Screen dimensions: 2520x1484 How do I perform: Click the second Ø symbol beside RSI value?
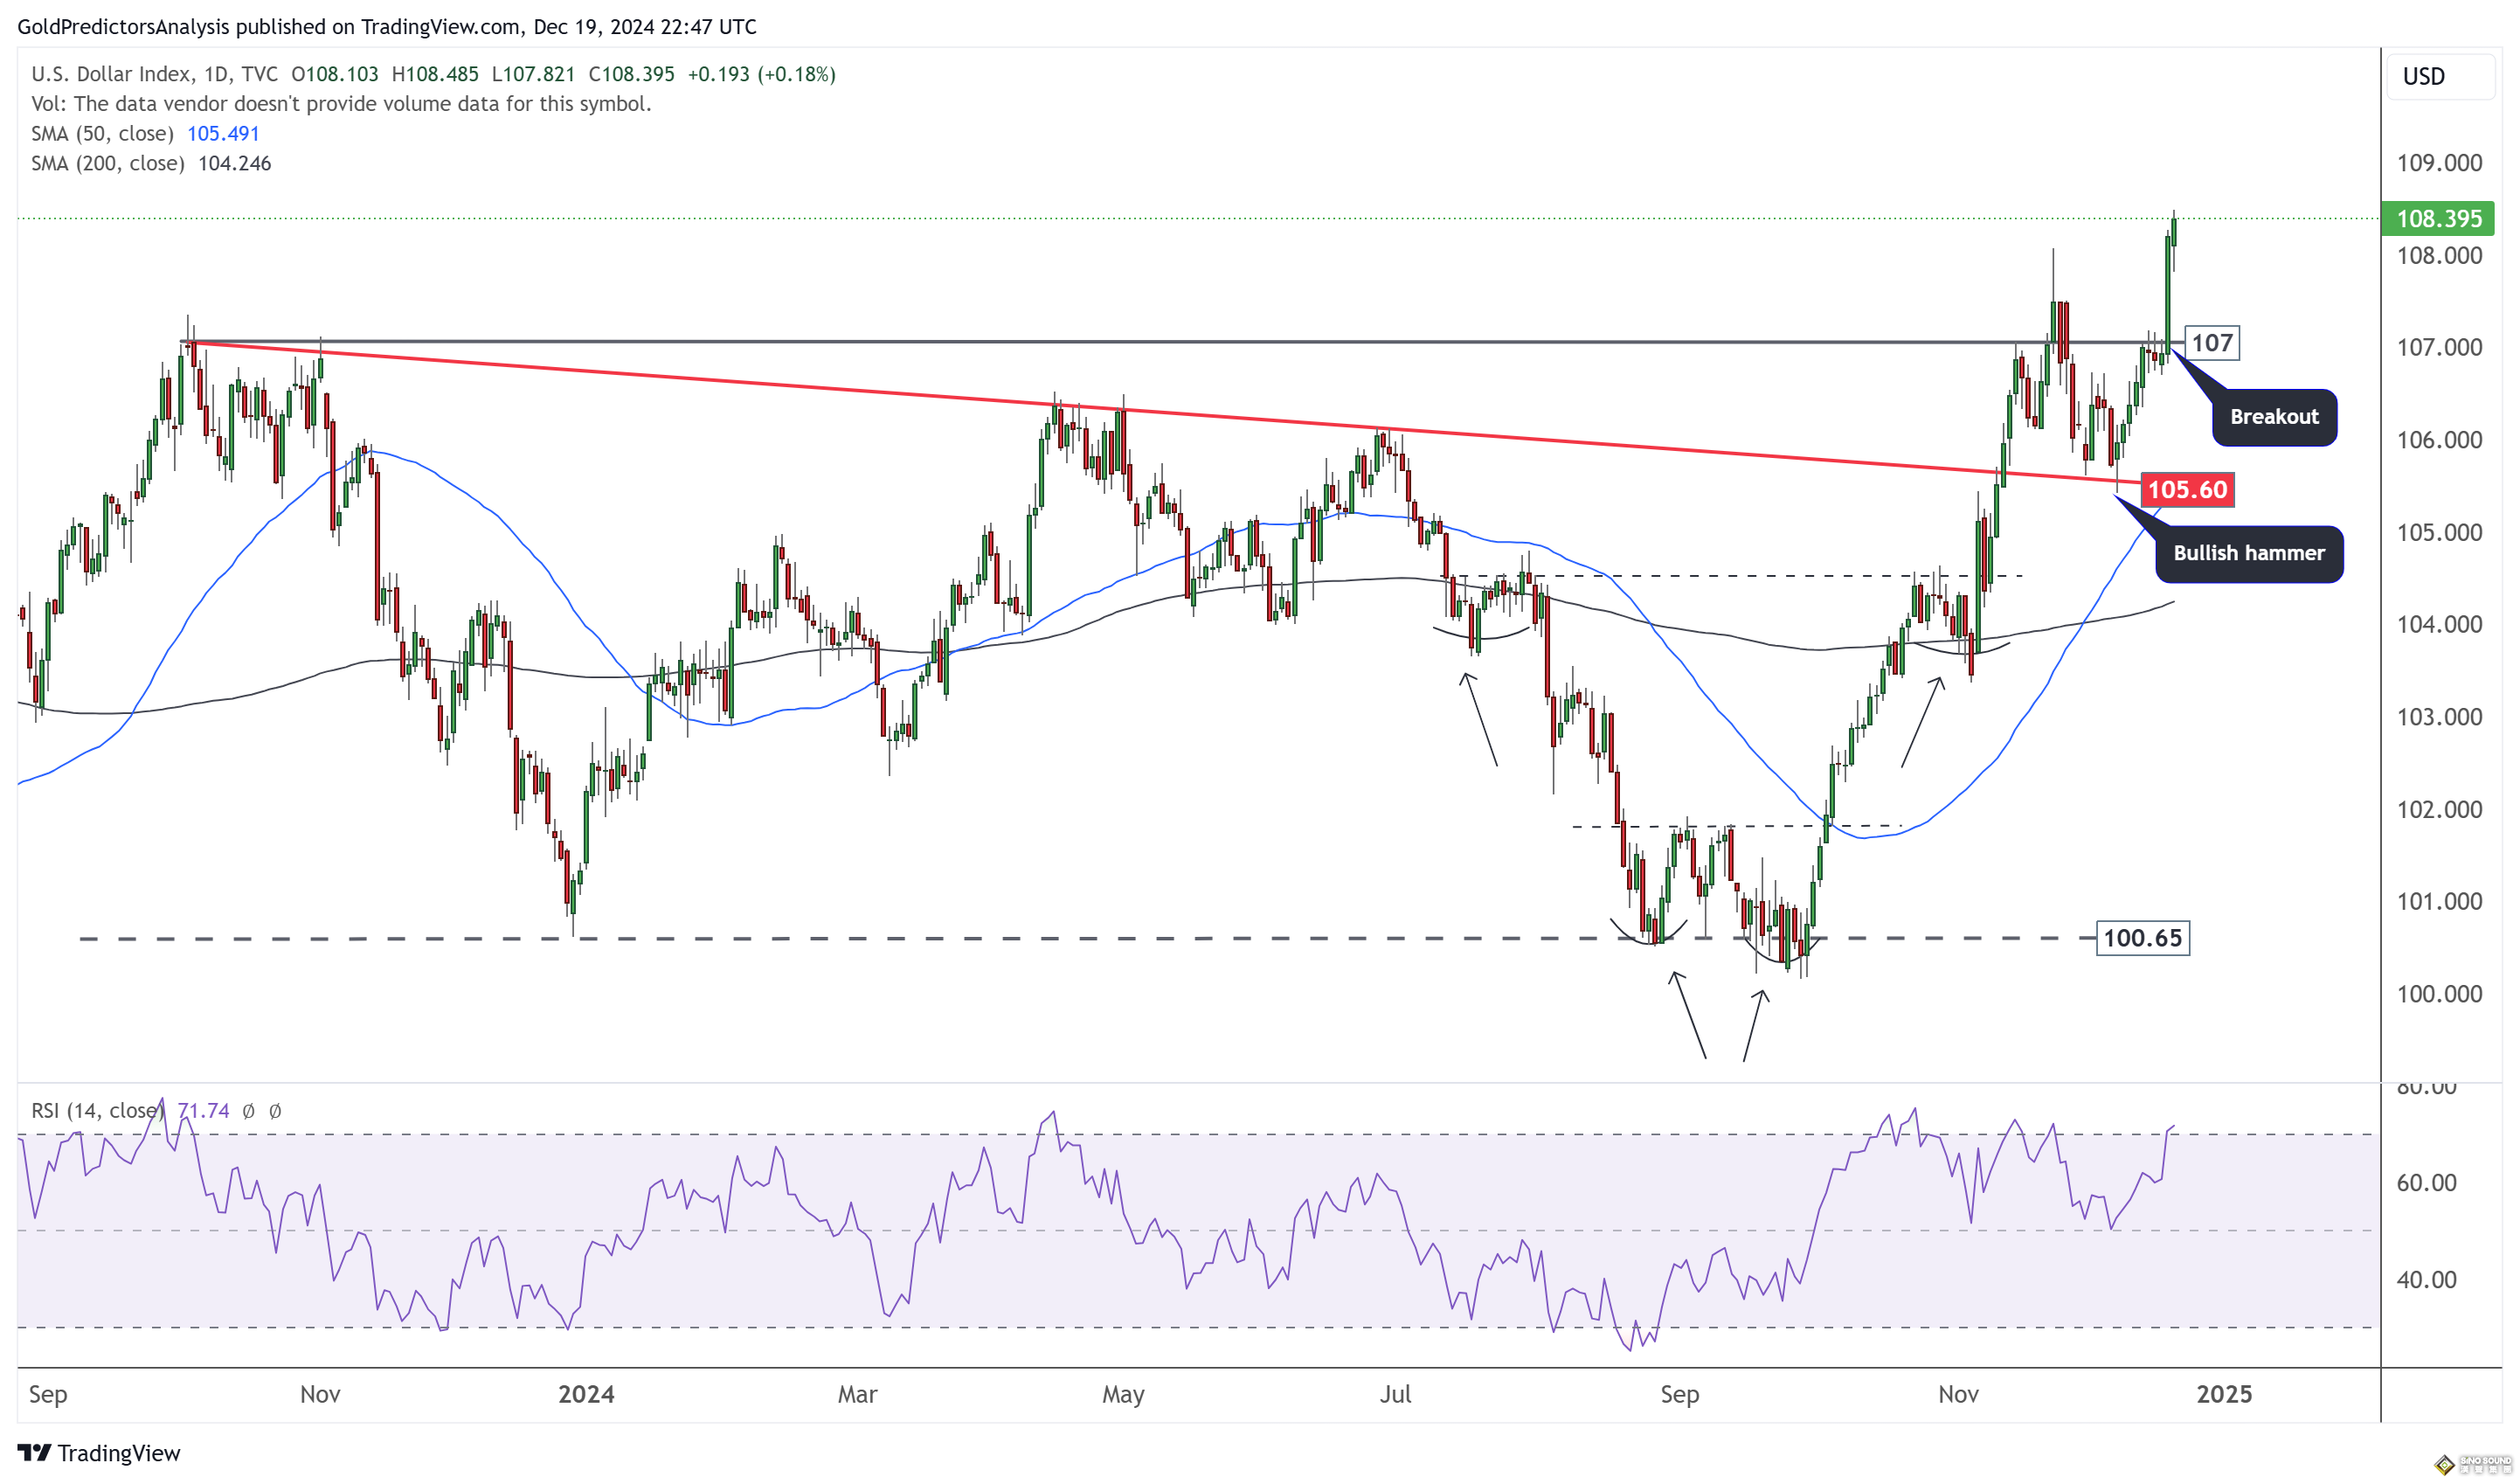(275, 1111)
